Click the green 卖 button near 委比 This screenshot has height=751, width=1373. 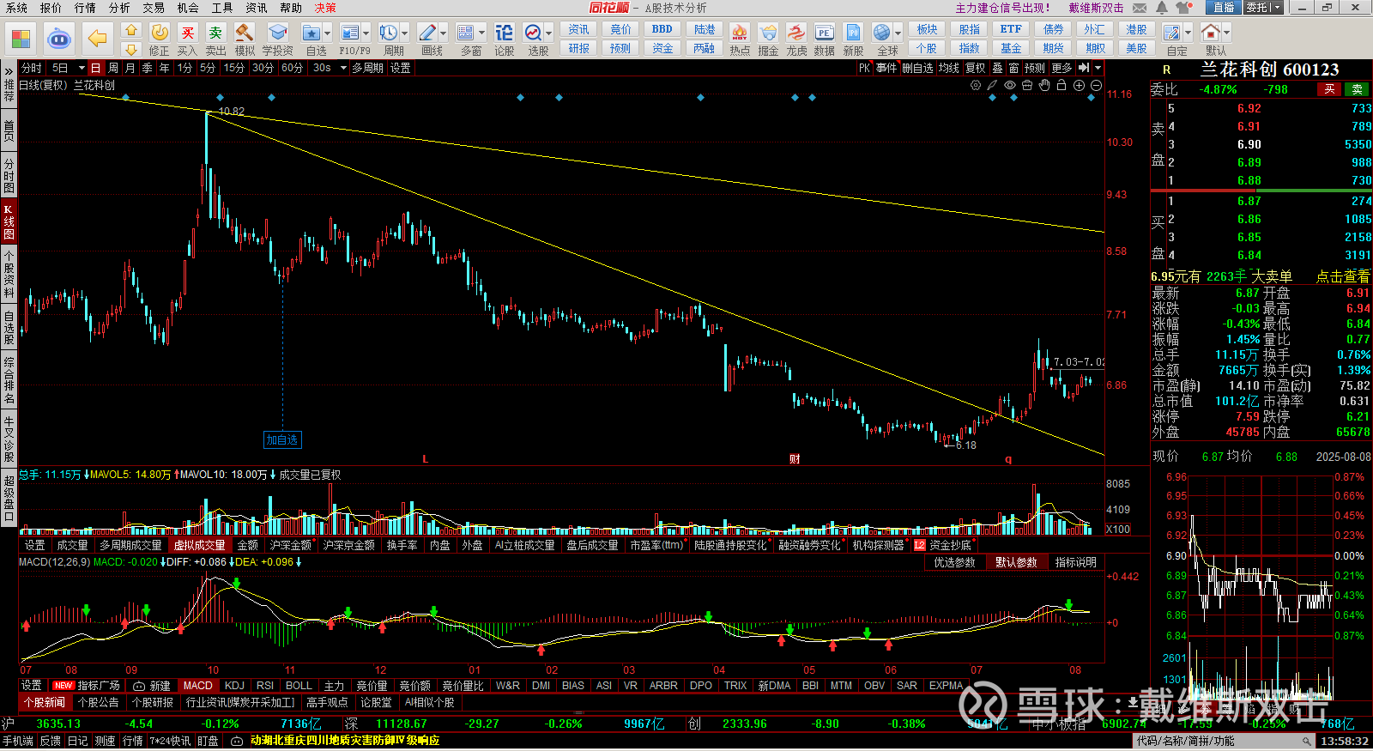pos(1358,89)
